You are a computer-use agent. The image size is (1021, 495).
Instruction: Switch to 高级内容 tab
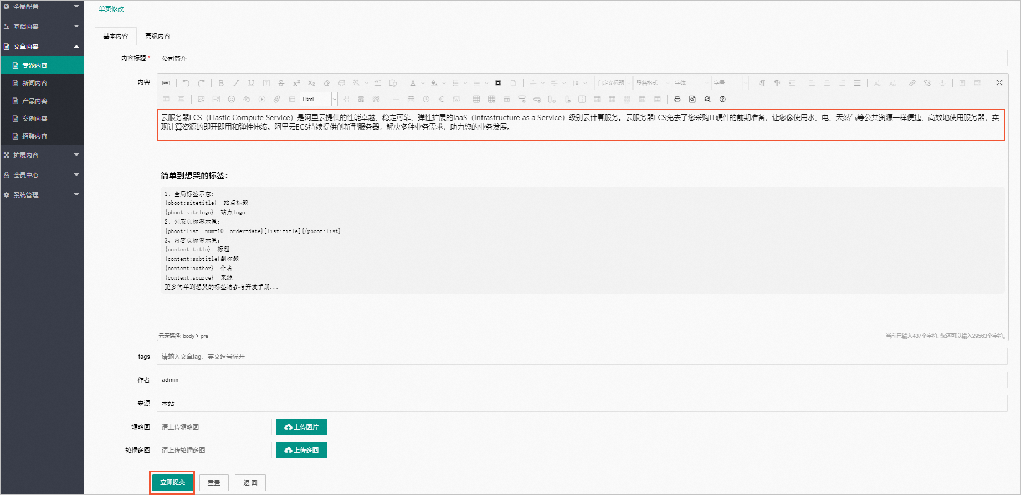[158, 36]
